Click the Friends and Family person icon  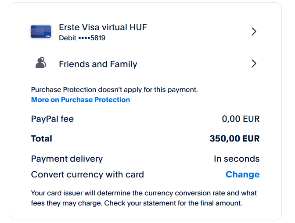(41, 64)
